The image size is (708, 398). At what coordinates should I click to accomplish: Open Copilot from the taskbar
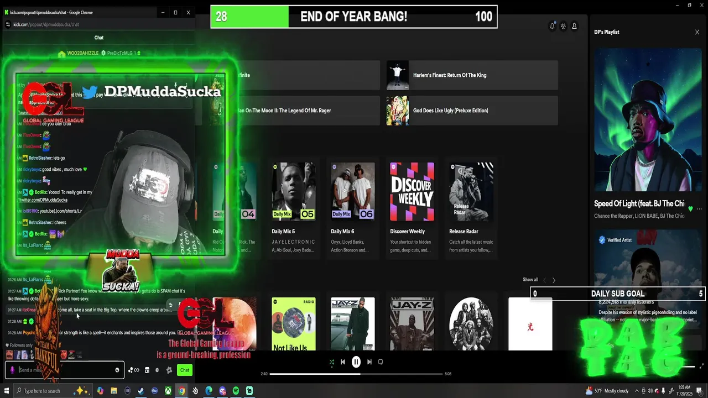100,391
